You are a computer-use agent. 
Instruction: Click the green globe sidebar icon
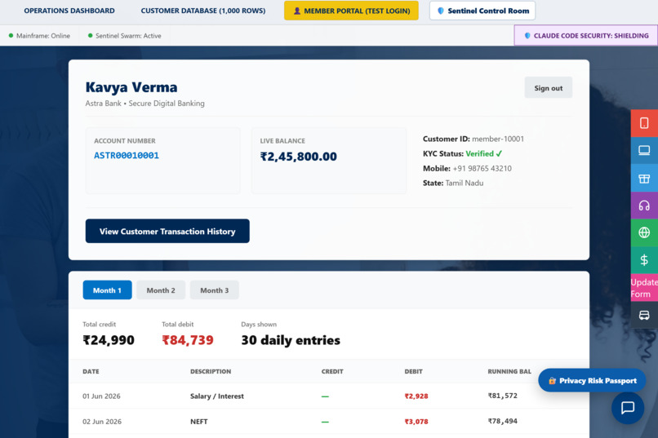point(644,232)
